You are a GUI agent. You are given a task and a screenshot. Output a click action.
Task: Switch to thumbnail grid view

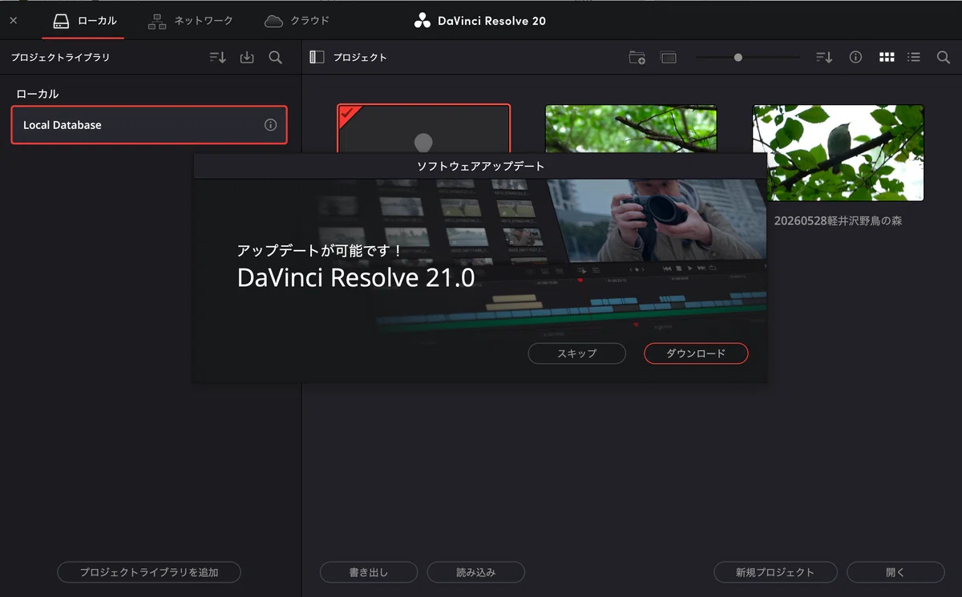pyautogui.click(x=887, y=58)
